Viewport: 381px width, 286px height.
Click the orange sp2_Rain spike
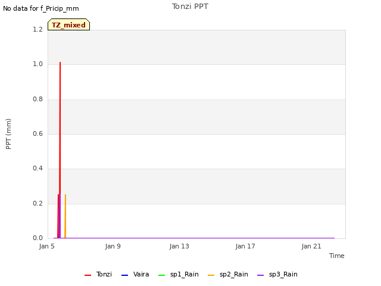click(65, 216)
